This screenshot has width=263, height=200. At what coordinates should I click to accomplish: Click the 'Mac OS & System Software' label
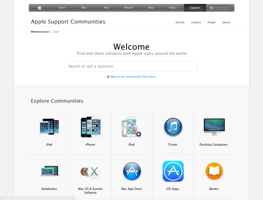(90, 191)
